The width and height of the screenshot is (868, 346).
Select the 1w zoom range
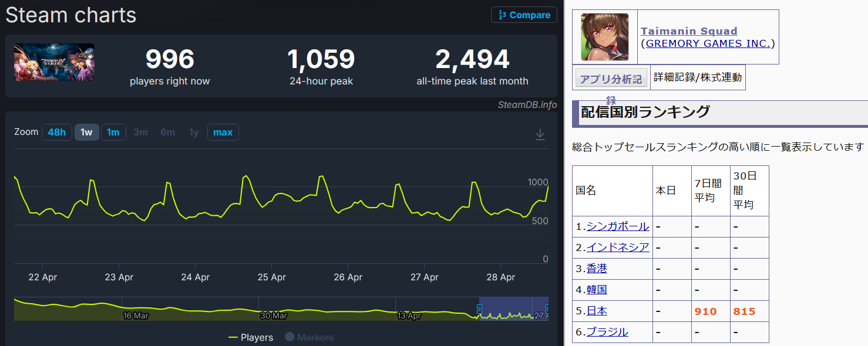point(86,133)
